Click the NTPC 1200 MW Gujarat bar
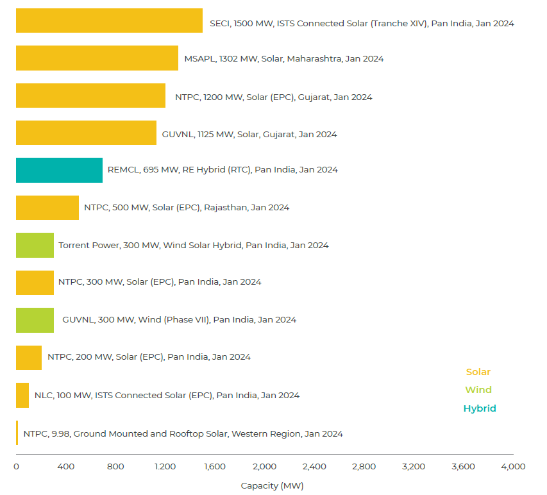 point(90,96)
